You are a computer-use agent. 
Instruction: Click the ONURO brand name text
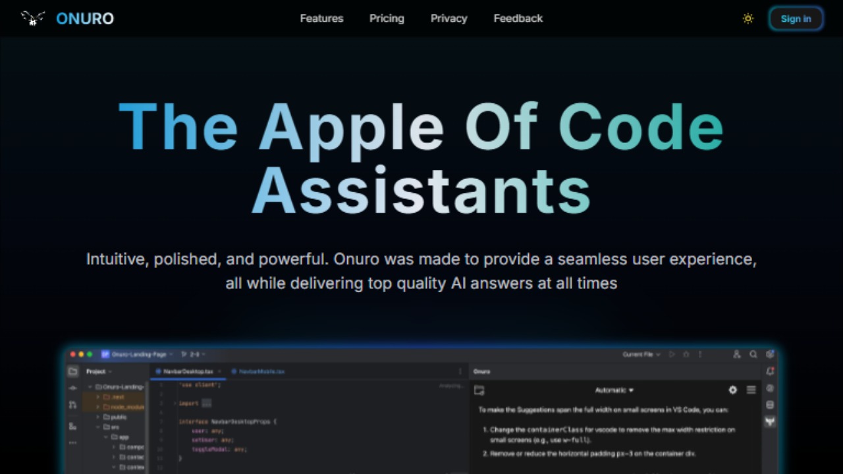pos(85,18)
